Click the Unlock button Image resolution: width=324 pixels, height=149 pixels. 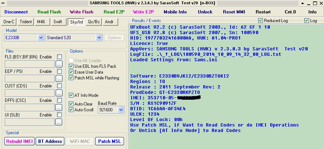tap(205, 12)
